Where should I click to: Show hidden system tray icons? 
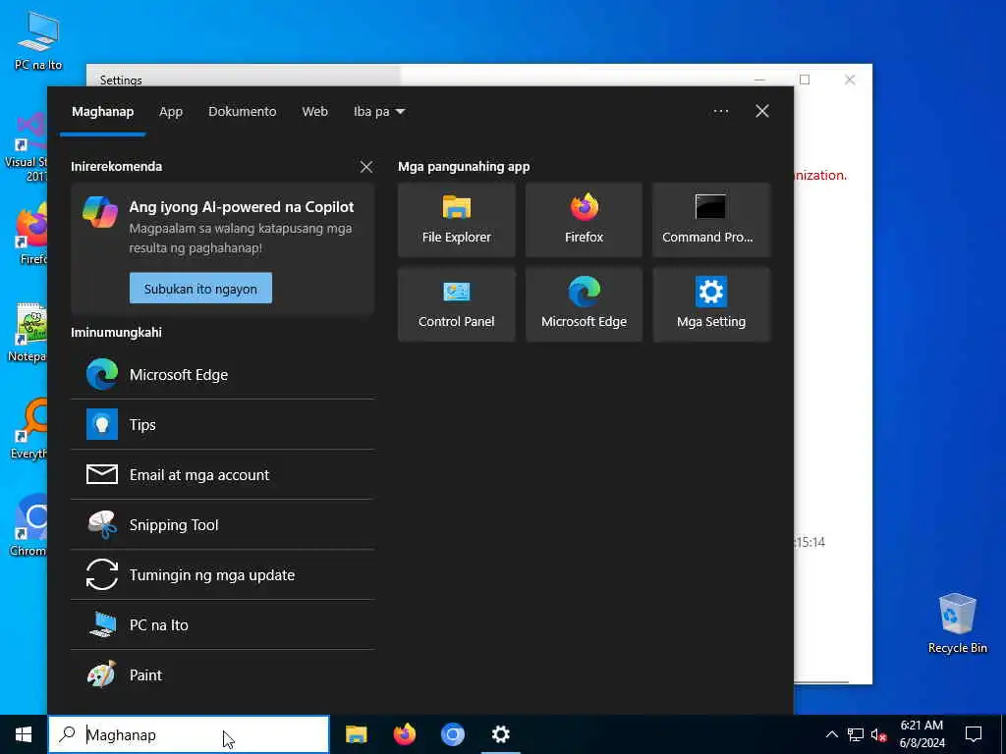[831, 734]
